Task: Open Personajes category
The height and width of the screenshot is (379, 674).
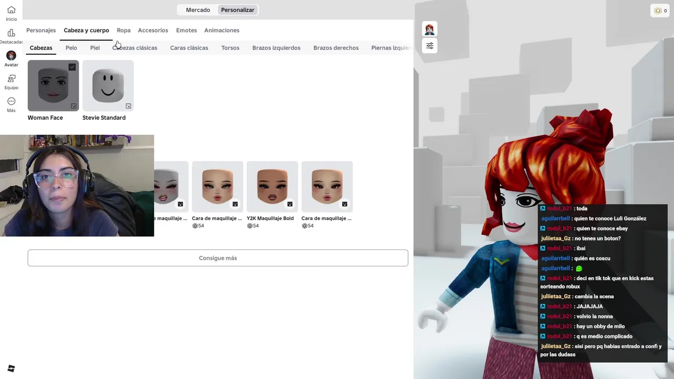Action: point(41,31)
